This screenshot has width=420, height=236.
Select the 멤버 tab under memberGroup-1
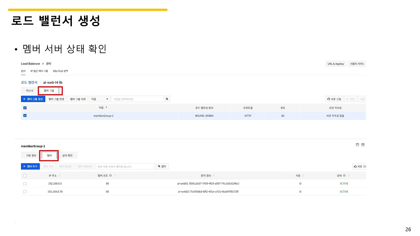click(x=49, y=155)
